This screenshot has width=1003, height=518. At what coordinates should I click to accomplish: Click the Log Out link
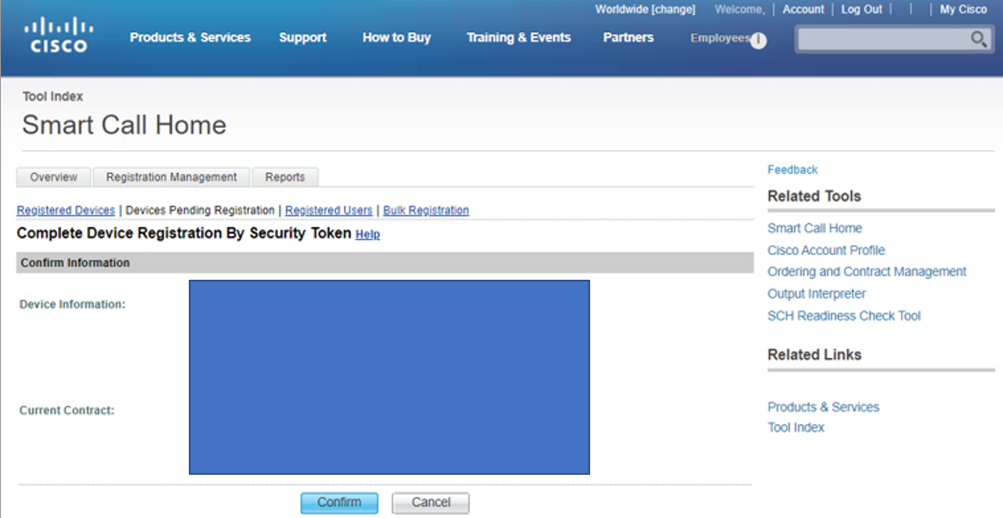click(x=861, y=10)
